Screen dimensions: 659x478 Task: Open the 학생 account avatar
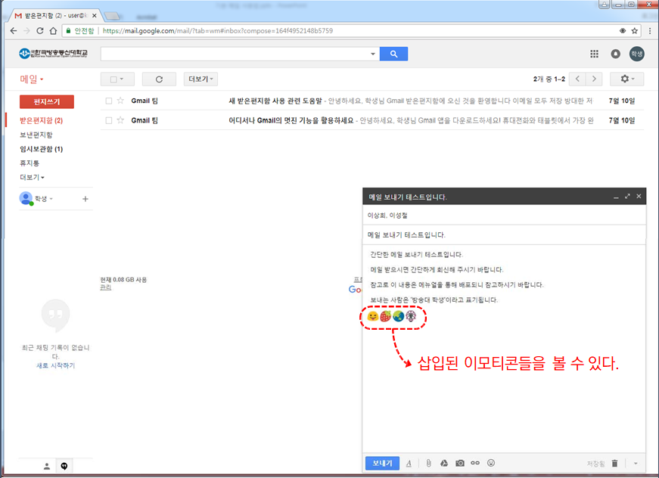click(637, 54)
